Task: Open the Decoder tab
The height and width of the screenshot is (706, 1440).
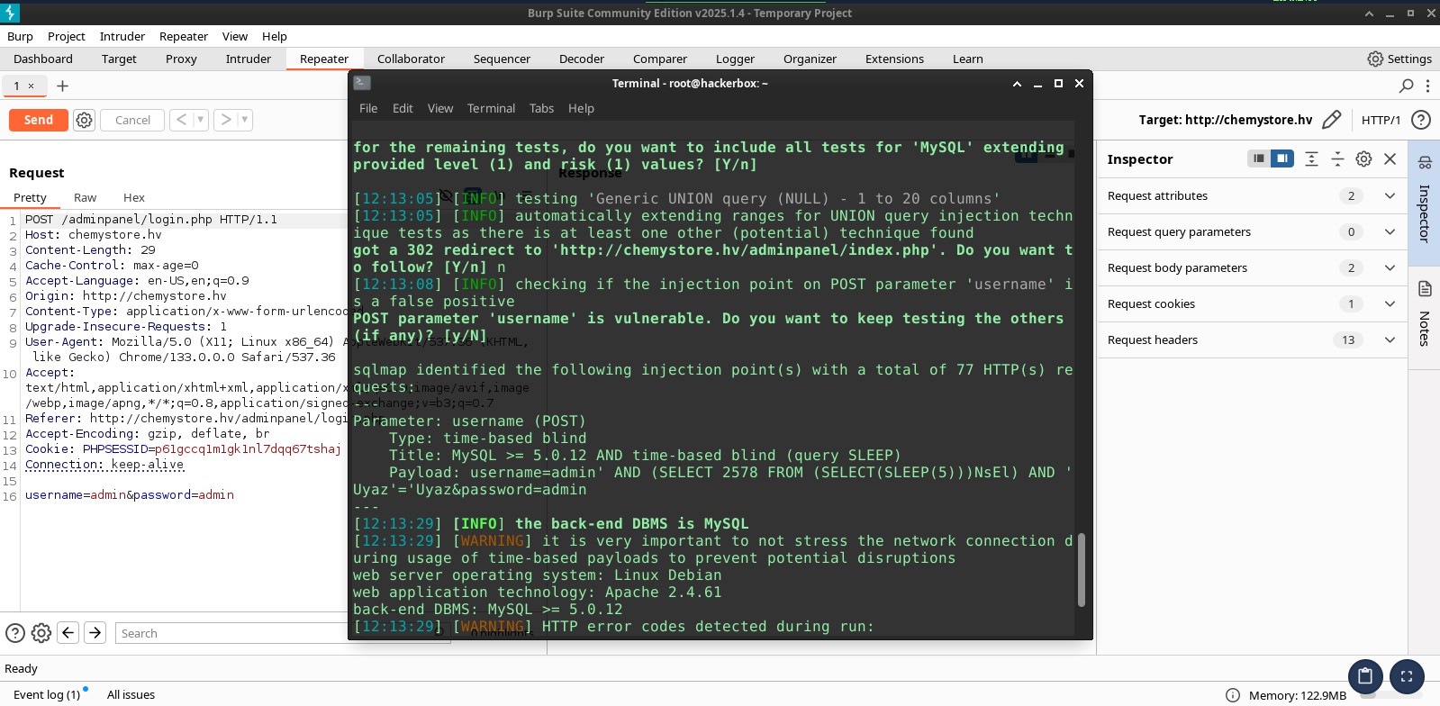Action: [x=582, y=59]
